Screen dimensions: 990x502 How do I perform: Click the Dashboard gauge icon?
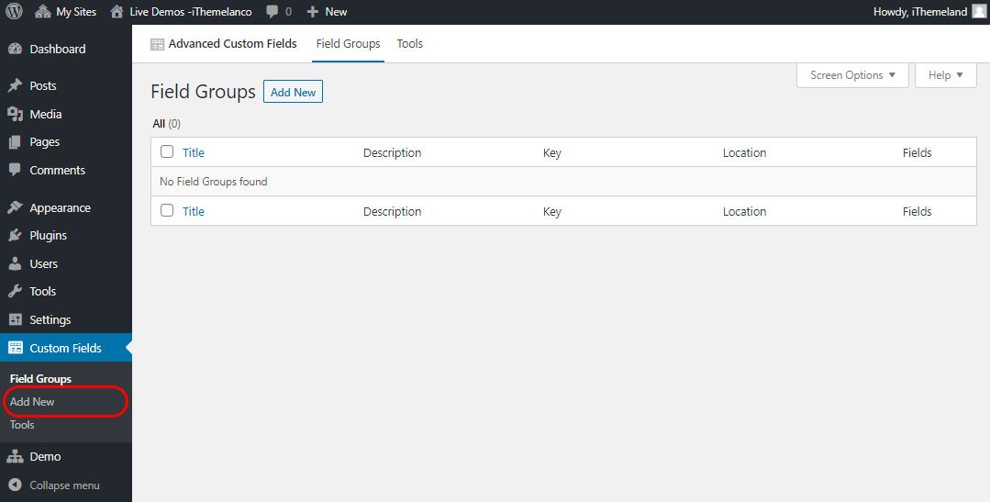(16, 49)
